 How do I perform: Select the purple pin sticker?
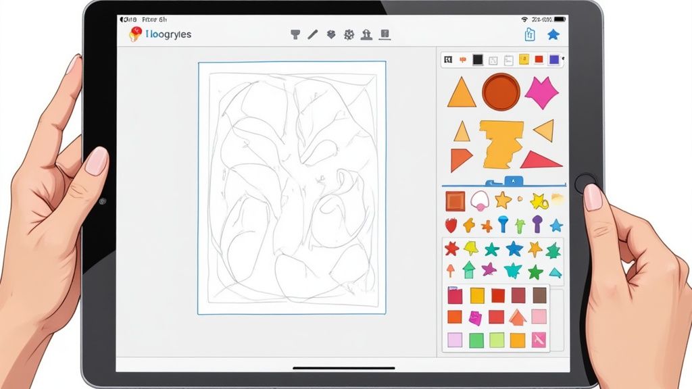coord(537,224)
